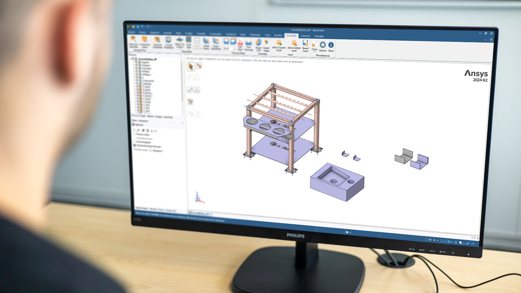521x293 pixels.
Task: Click the help question mark icon
Action: pos(491,40)
